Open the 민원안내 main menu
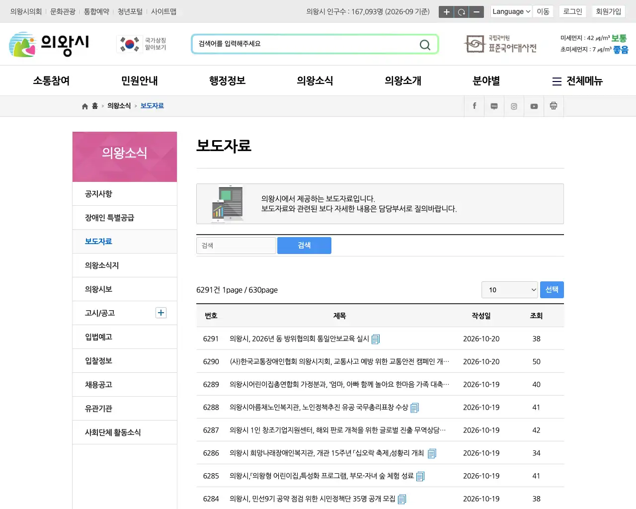The image size is (636, 509). click(140, 81)
